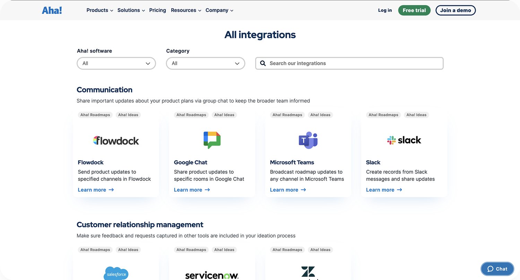Click the Salesforce cloud logo
520x280 pixels.
(116, 273)
